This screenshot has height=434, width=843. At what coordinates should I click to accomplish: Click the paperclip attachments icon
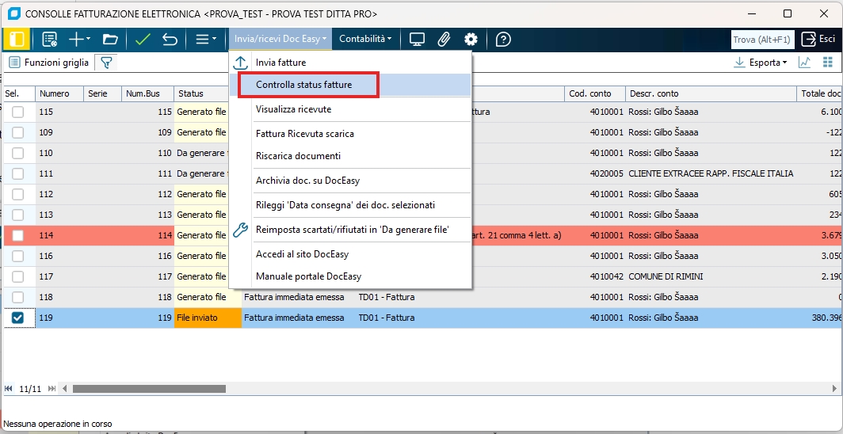coord(444,39)
